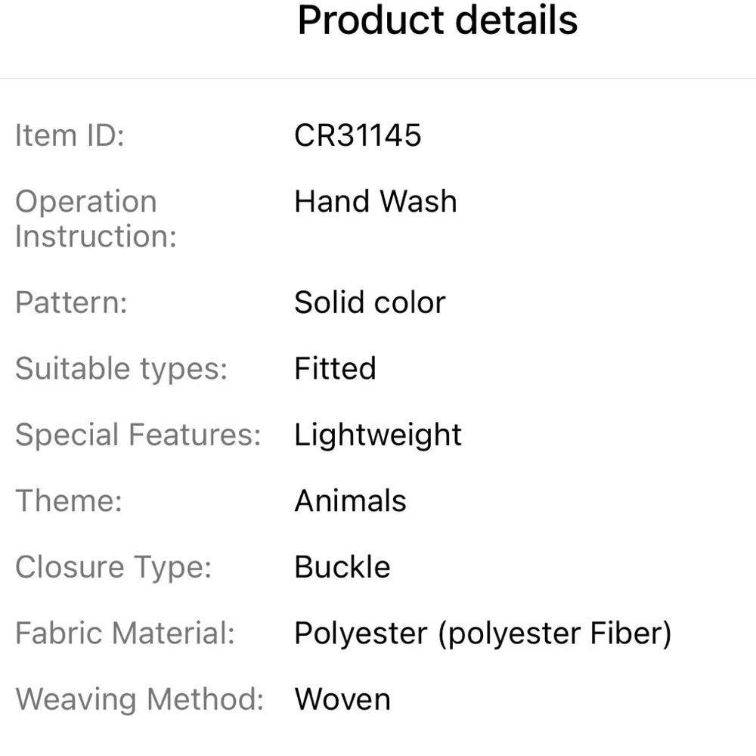Click the Theme label
Viewport: 756px width, 756px height.
69,500
